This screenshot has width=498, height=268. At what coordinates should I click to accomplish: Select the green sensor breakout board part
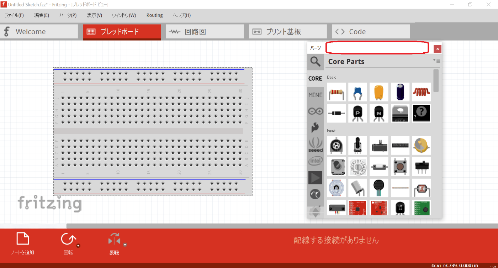422,208
